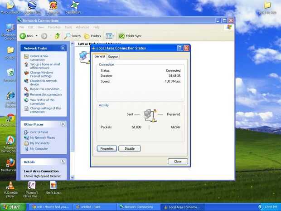Switch to the Support tab

(113, 57)
